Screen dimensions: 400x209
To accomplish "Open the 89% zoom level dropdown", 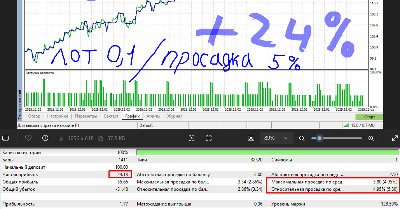I will click(276, 138).
